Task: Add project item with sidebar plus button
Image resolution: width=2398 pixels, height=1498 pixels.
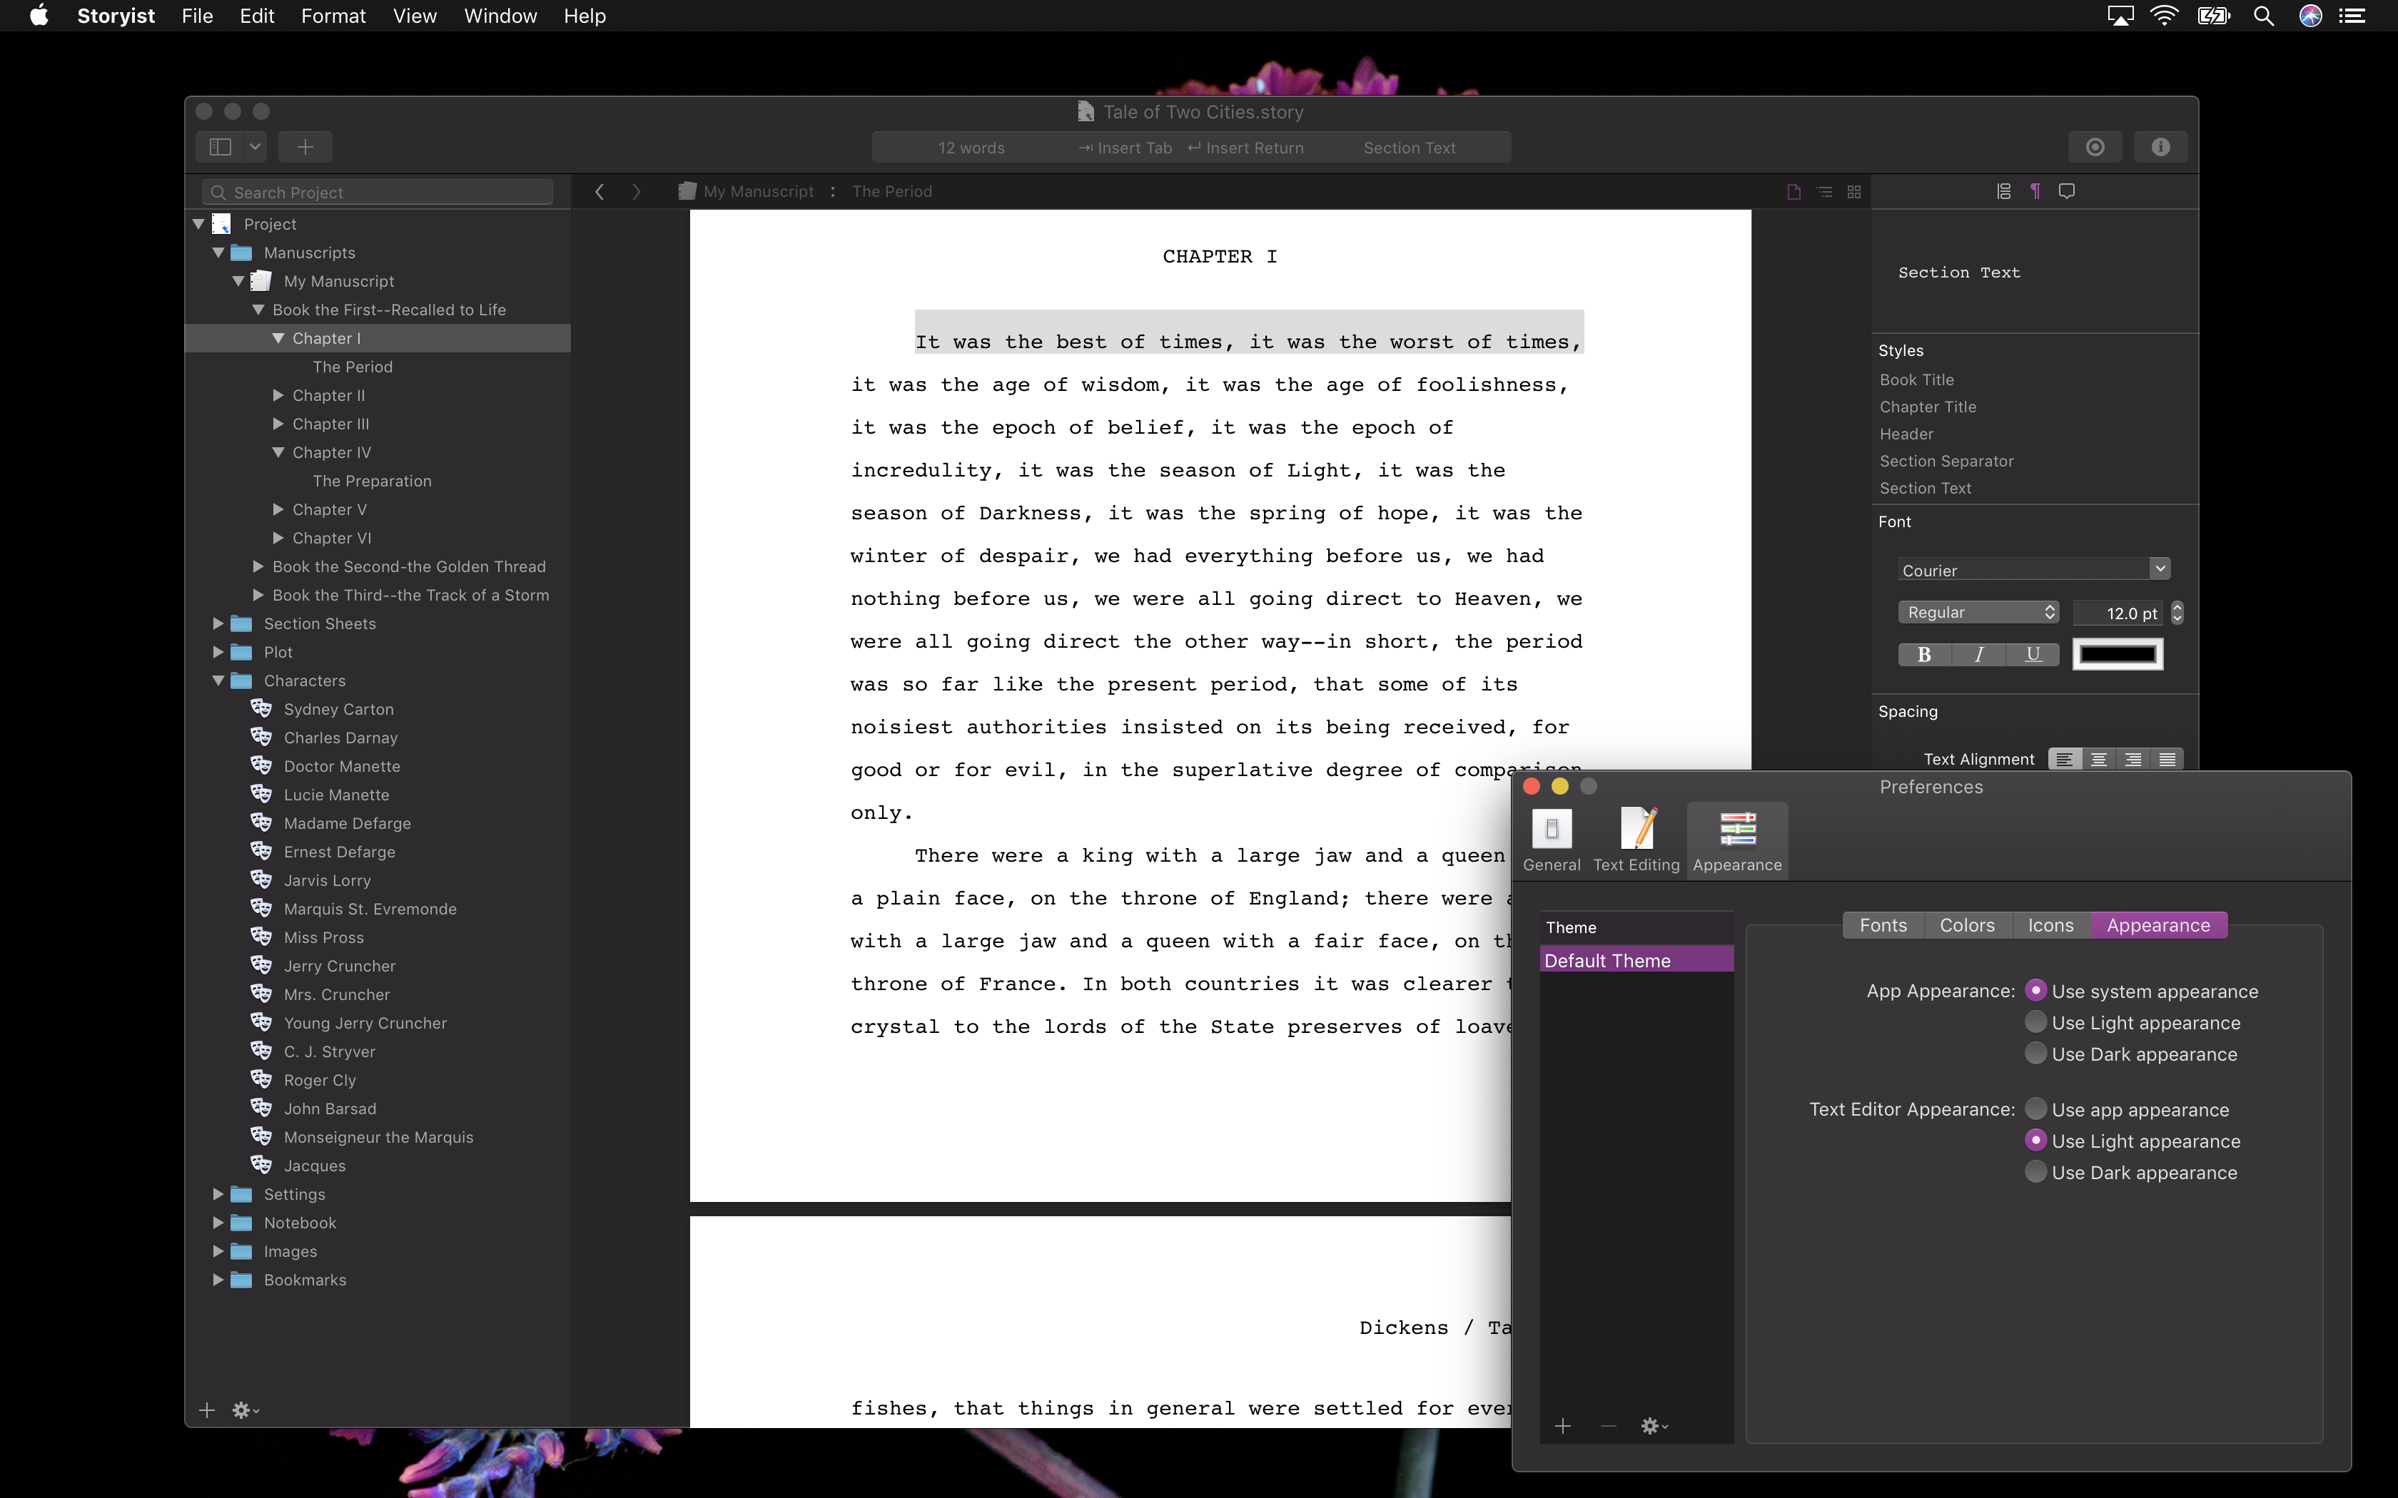Action: click(x=206, y=1410)
